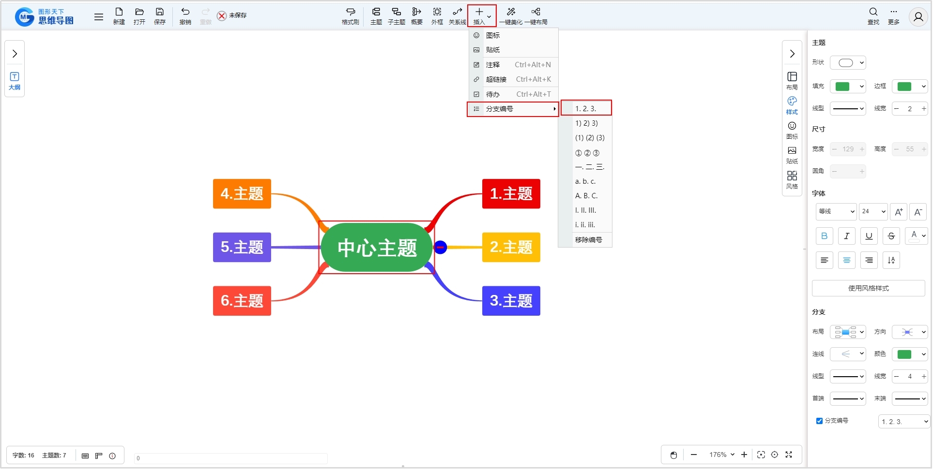The width and height of the screenshot is (933, 470).
Task: Align text center
Action: tap(847, 260)
